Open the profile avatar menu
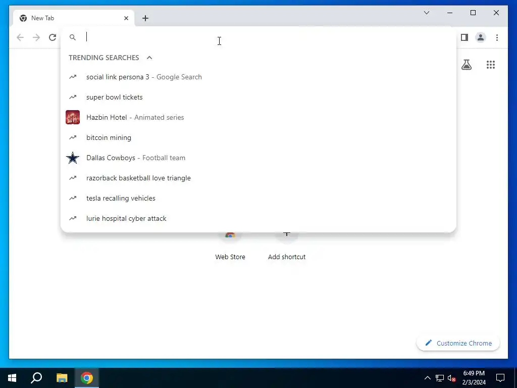Viewport: 517px width, 388px height. tap(481, 37)
